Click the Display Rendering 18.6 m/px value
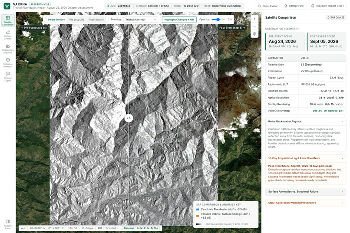Screen dimensions: 350x233 point(327,104)
